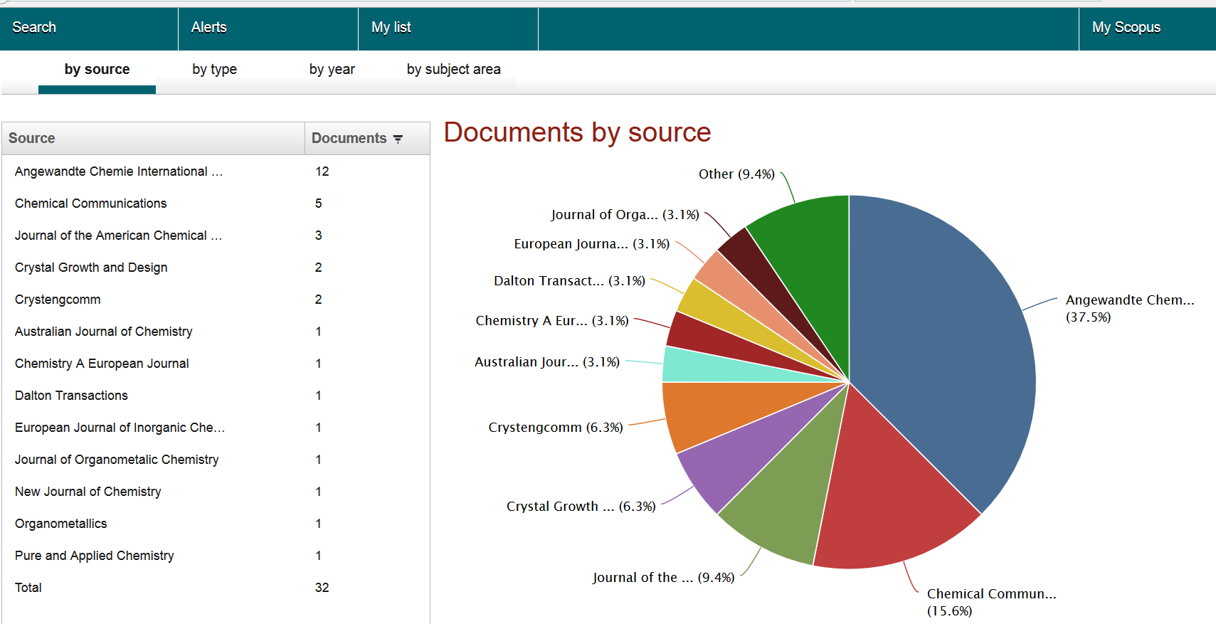1216x624 pixels.
Task: Select Australian Journal of Chemistry row
Action: pos(216,332)
